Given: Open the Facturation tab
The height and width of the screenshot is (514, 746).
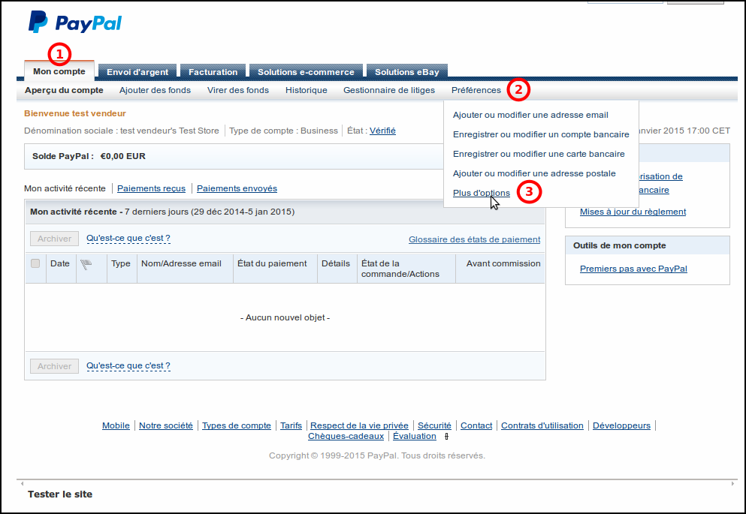Looking at the screenshot, I should pos(213,72).
